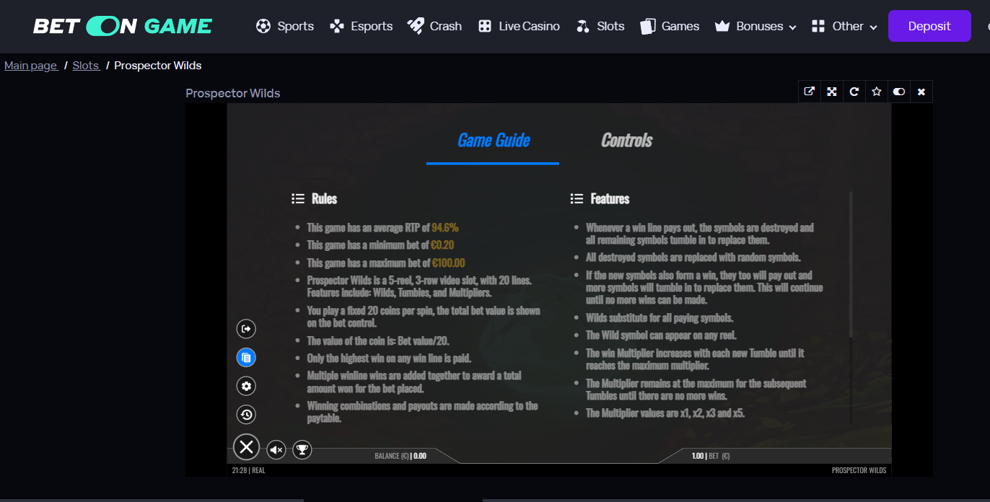Click the €0.20 minimum bet value

[442, 245]
